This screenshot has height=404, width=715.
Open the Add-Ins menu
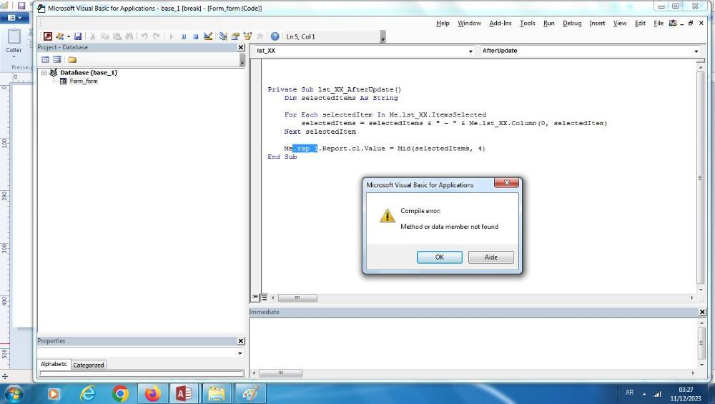[x=500, y=24]
